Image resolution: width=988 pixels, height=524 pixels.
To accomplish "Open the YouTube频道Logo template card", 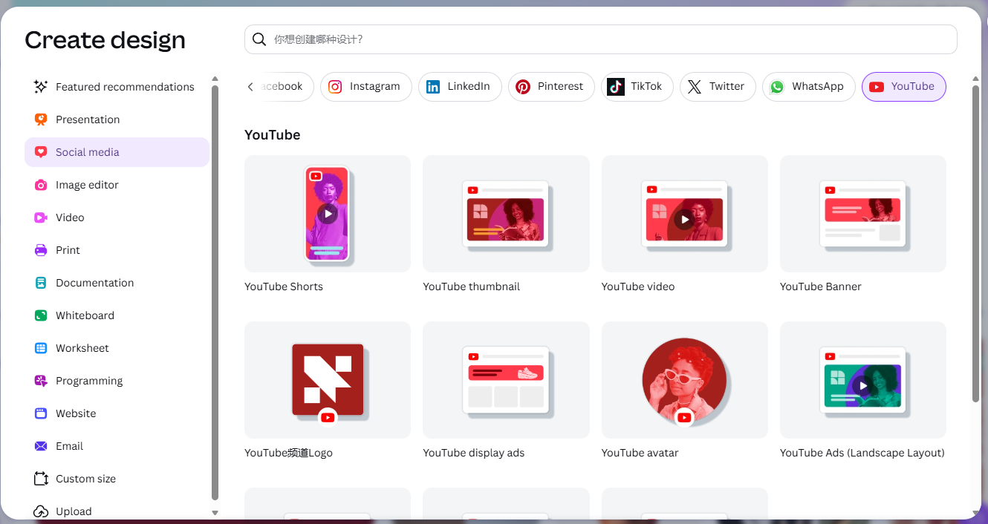I will 328,380.
